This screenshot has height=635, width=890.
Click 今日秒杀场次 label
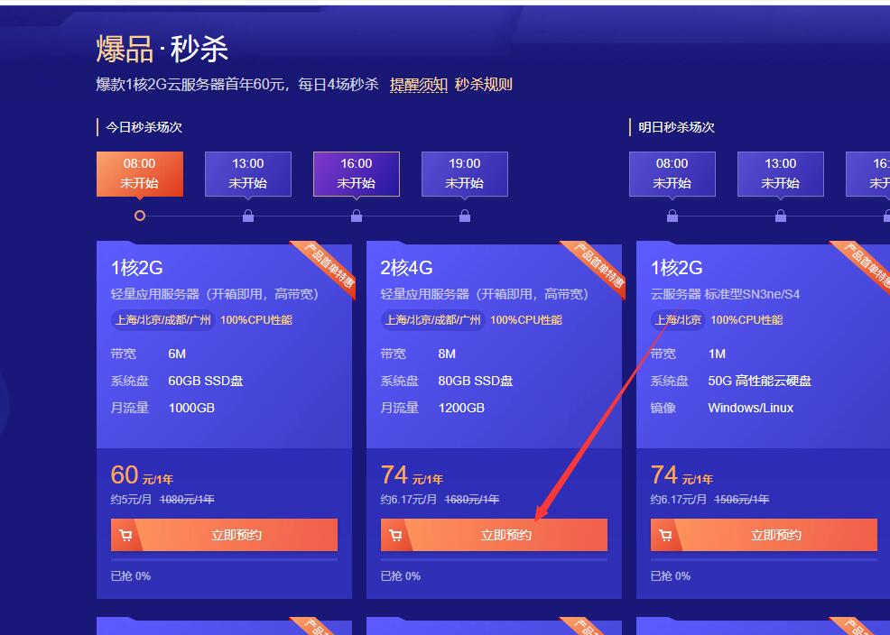pos(144,127)
